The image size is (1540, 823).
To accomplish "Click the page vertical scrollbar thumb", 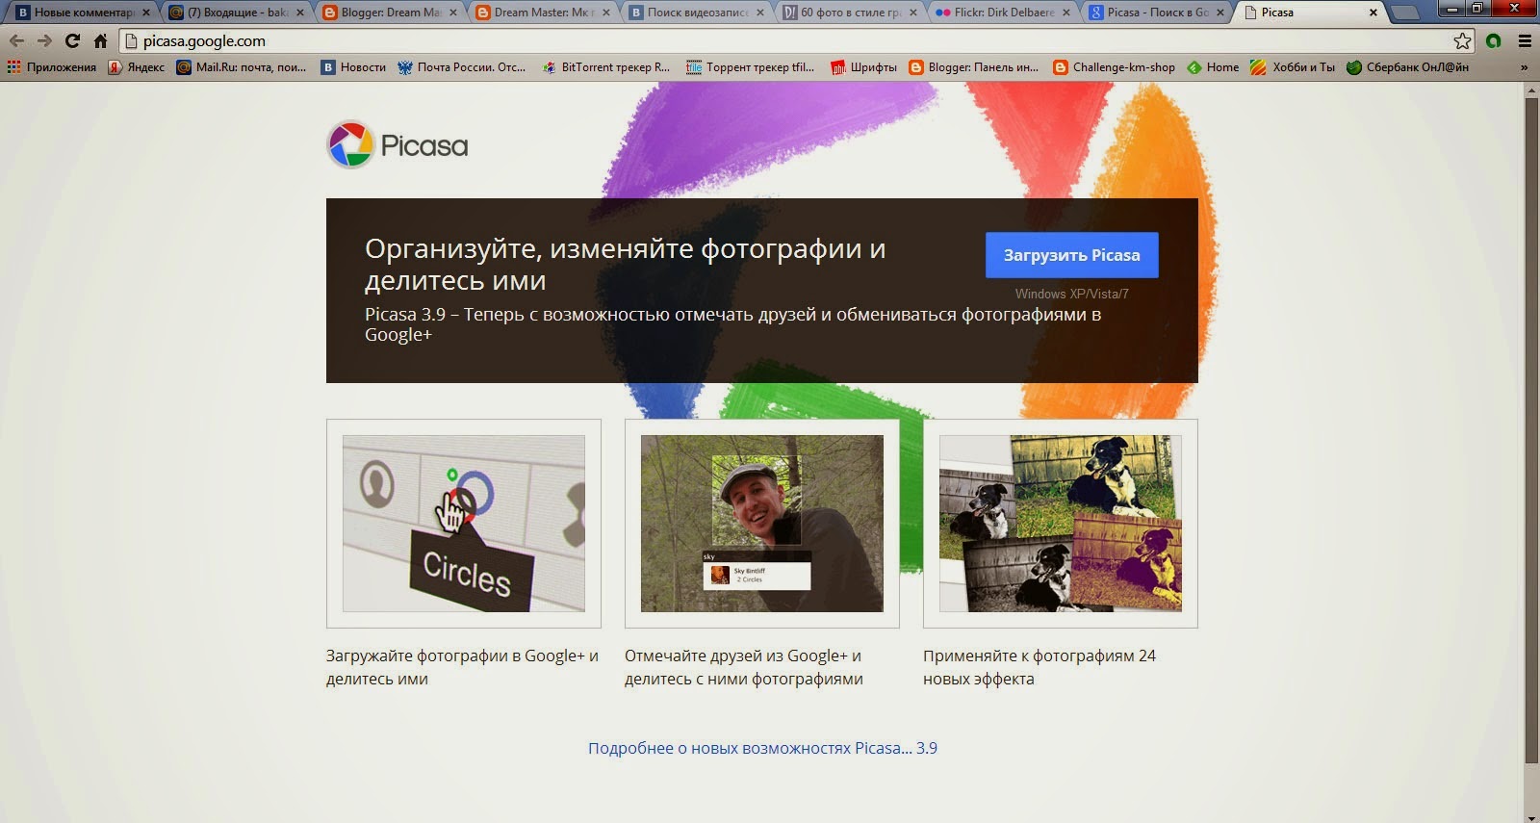I will pos(1531,430).
